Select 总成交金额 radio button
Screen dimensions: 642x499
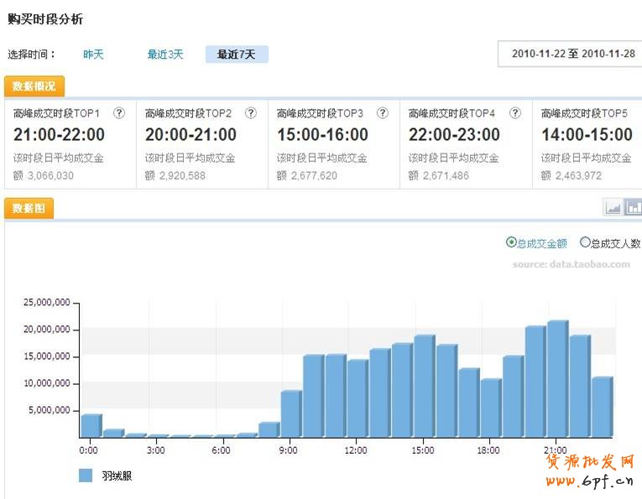click(510, 242)
